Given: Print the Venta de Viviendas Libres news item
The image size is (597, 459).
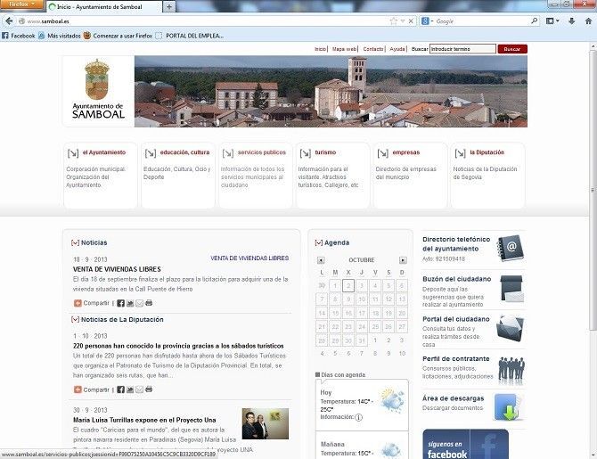Looking at the screenshot, I should pos(149,303).
